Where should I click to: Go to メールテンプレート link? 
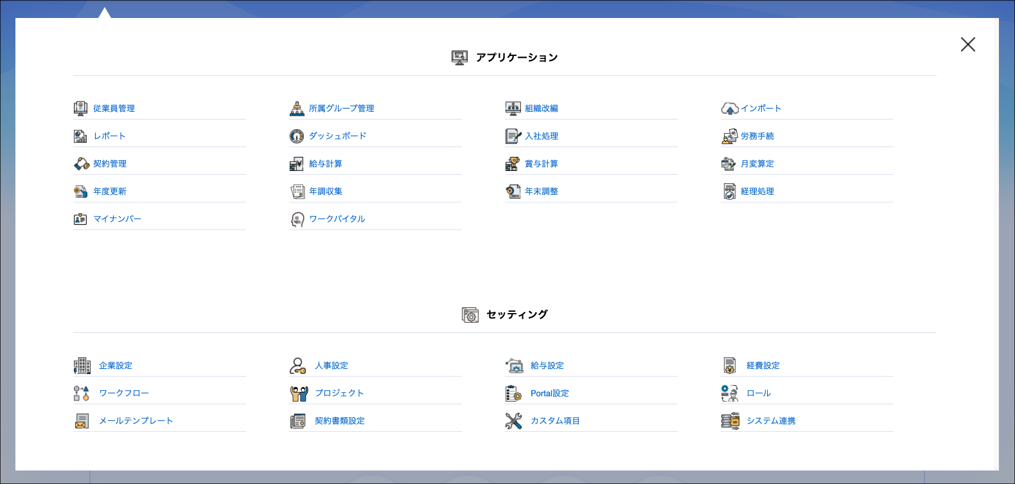[136, 421]
